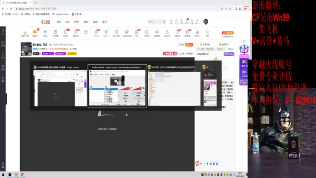Click the sparkle icon in streamer toolbar

(45, 32)
